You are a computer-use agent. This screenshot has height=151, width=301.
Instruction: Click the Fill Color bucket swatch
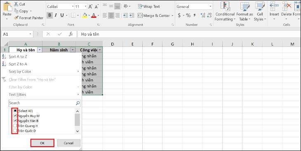[x=85, y=15]
